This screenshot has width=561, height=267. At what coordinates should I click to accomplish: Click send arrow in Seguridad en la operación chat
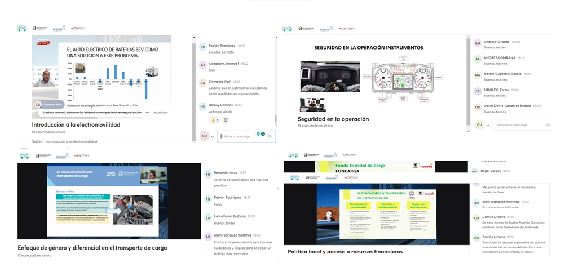[547, 124]
